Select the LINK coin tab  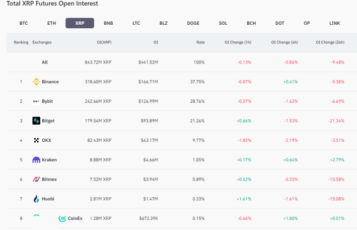[335, 23]
